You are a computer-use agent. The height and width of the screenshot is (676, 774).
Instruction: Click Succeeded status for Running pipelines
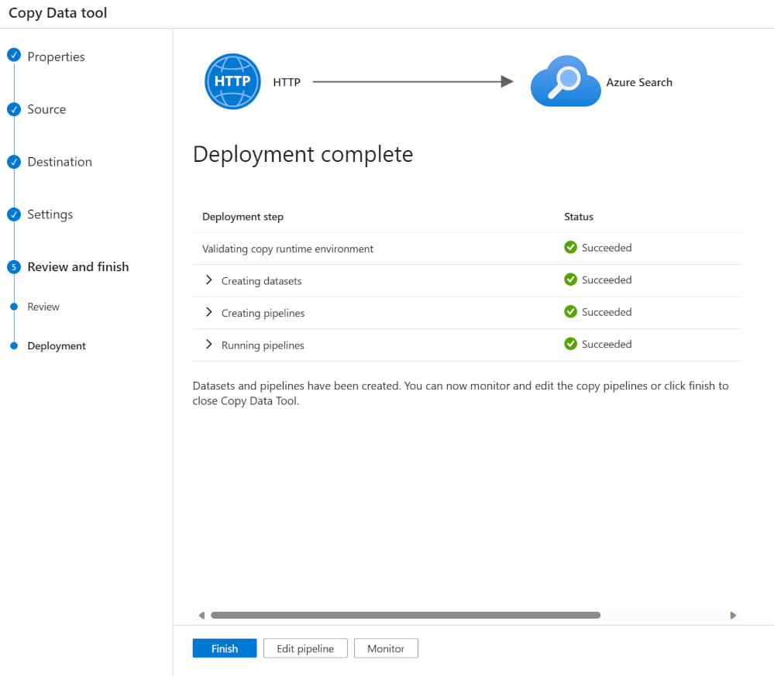(x=607, y=344)
